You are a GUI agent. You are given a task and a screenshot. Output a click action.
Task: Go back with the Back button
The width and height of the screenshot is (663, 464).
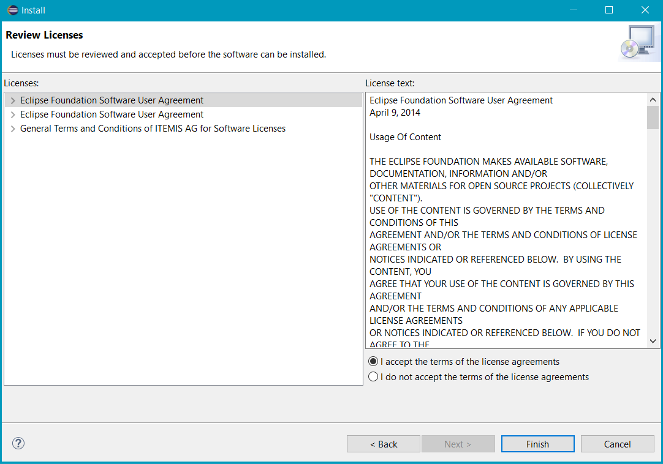(x=384, y=444)
